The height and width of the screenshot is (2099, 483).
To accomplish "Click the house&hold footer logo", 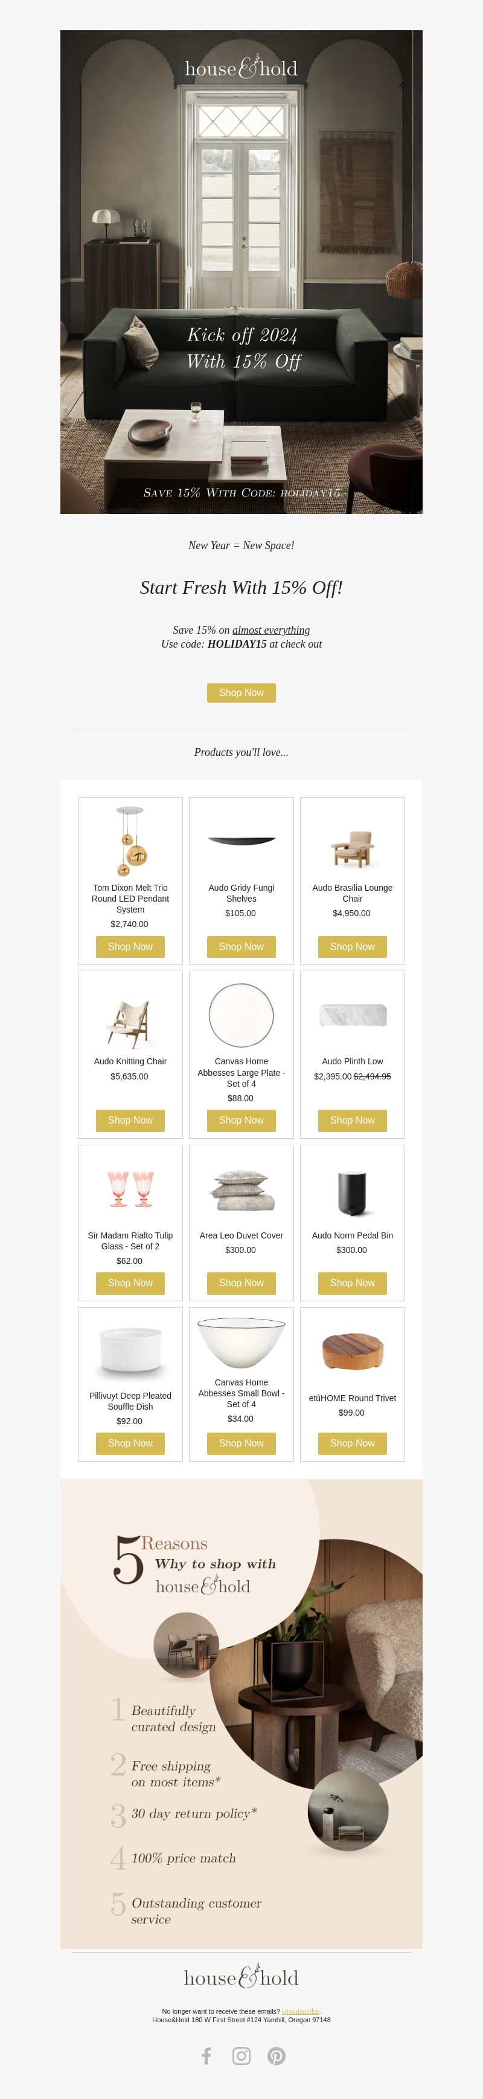I will 241,1977.
